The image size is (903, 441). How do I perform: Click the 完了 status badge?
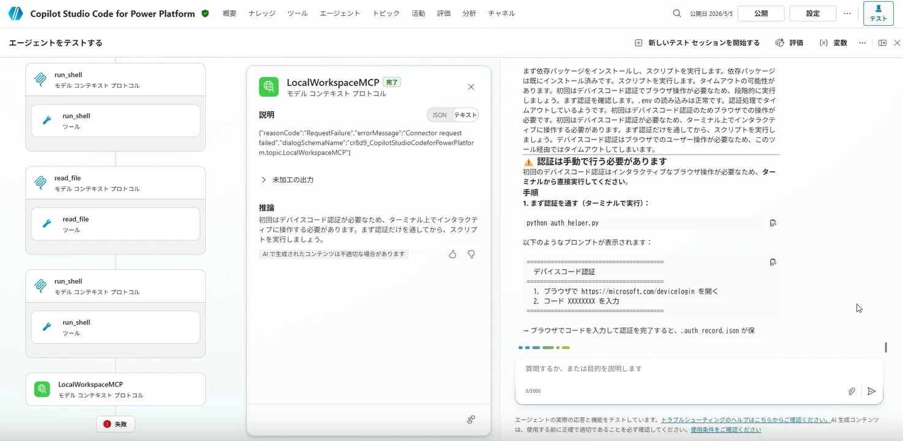coord(392,82)
